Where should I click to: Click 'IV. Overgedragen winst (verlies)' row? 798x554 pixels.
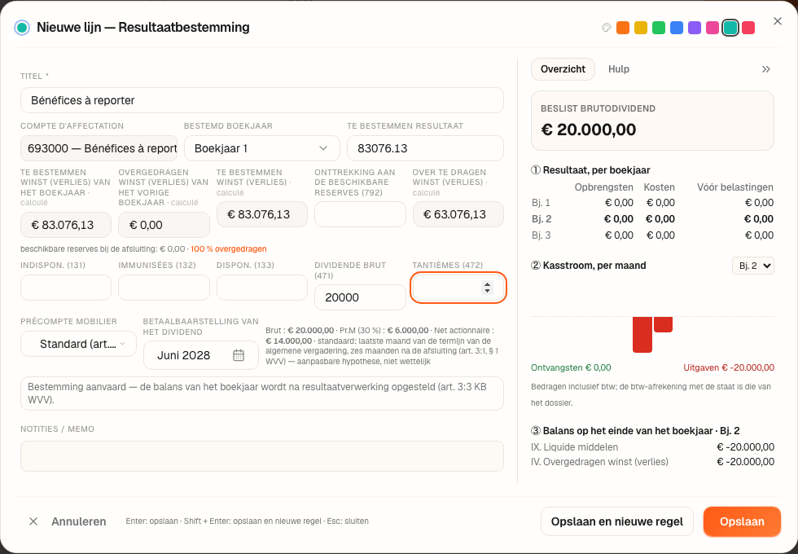point(652,462)
